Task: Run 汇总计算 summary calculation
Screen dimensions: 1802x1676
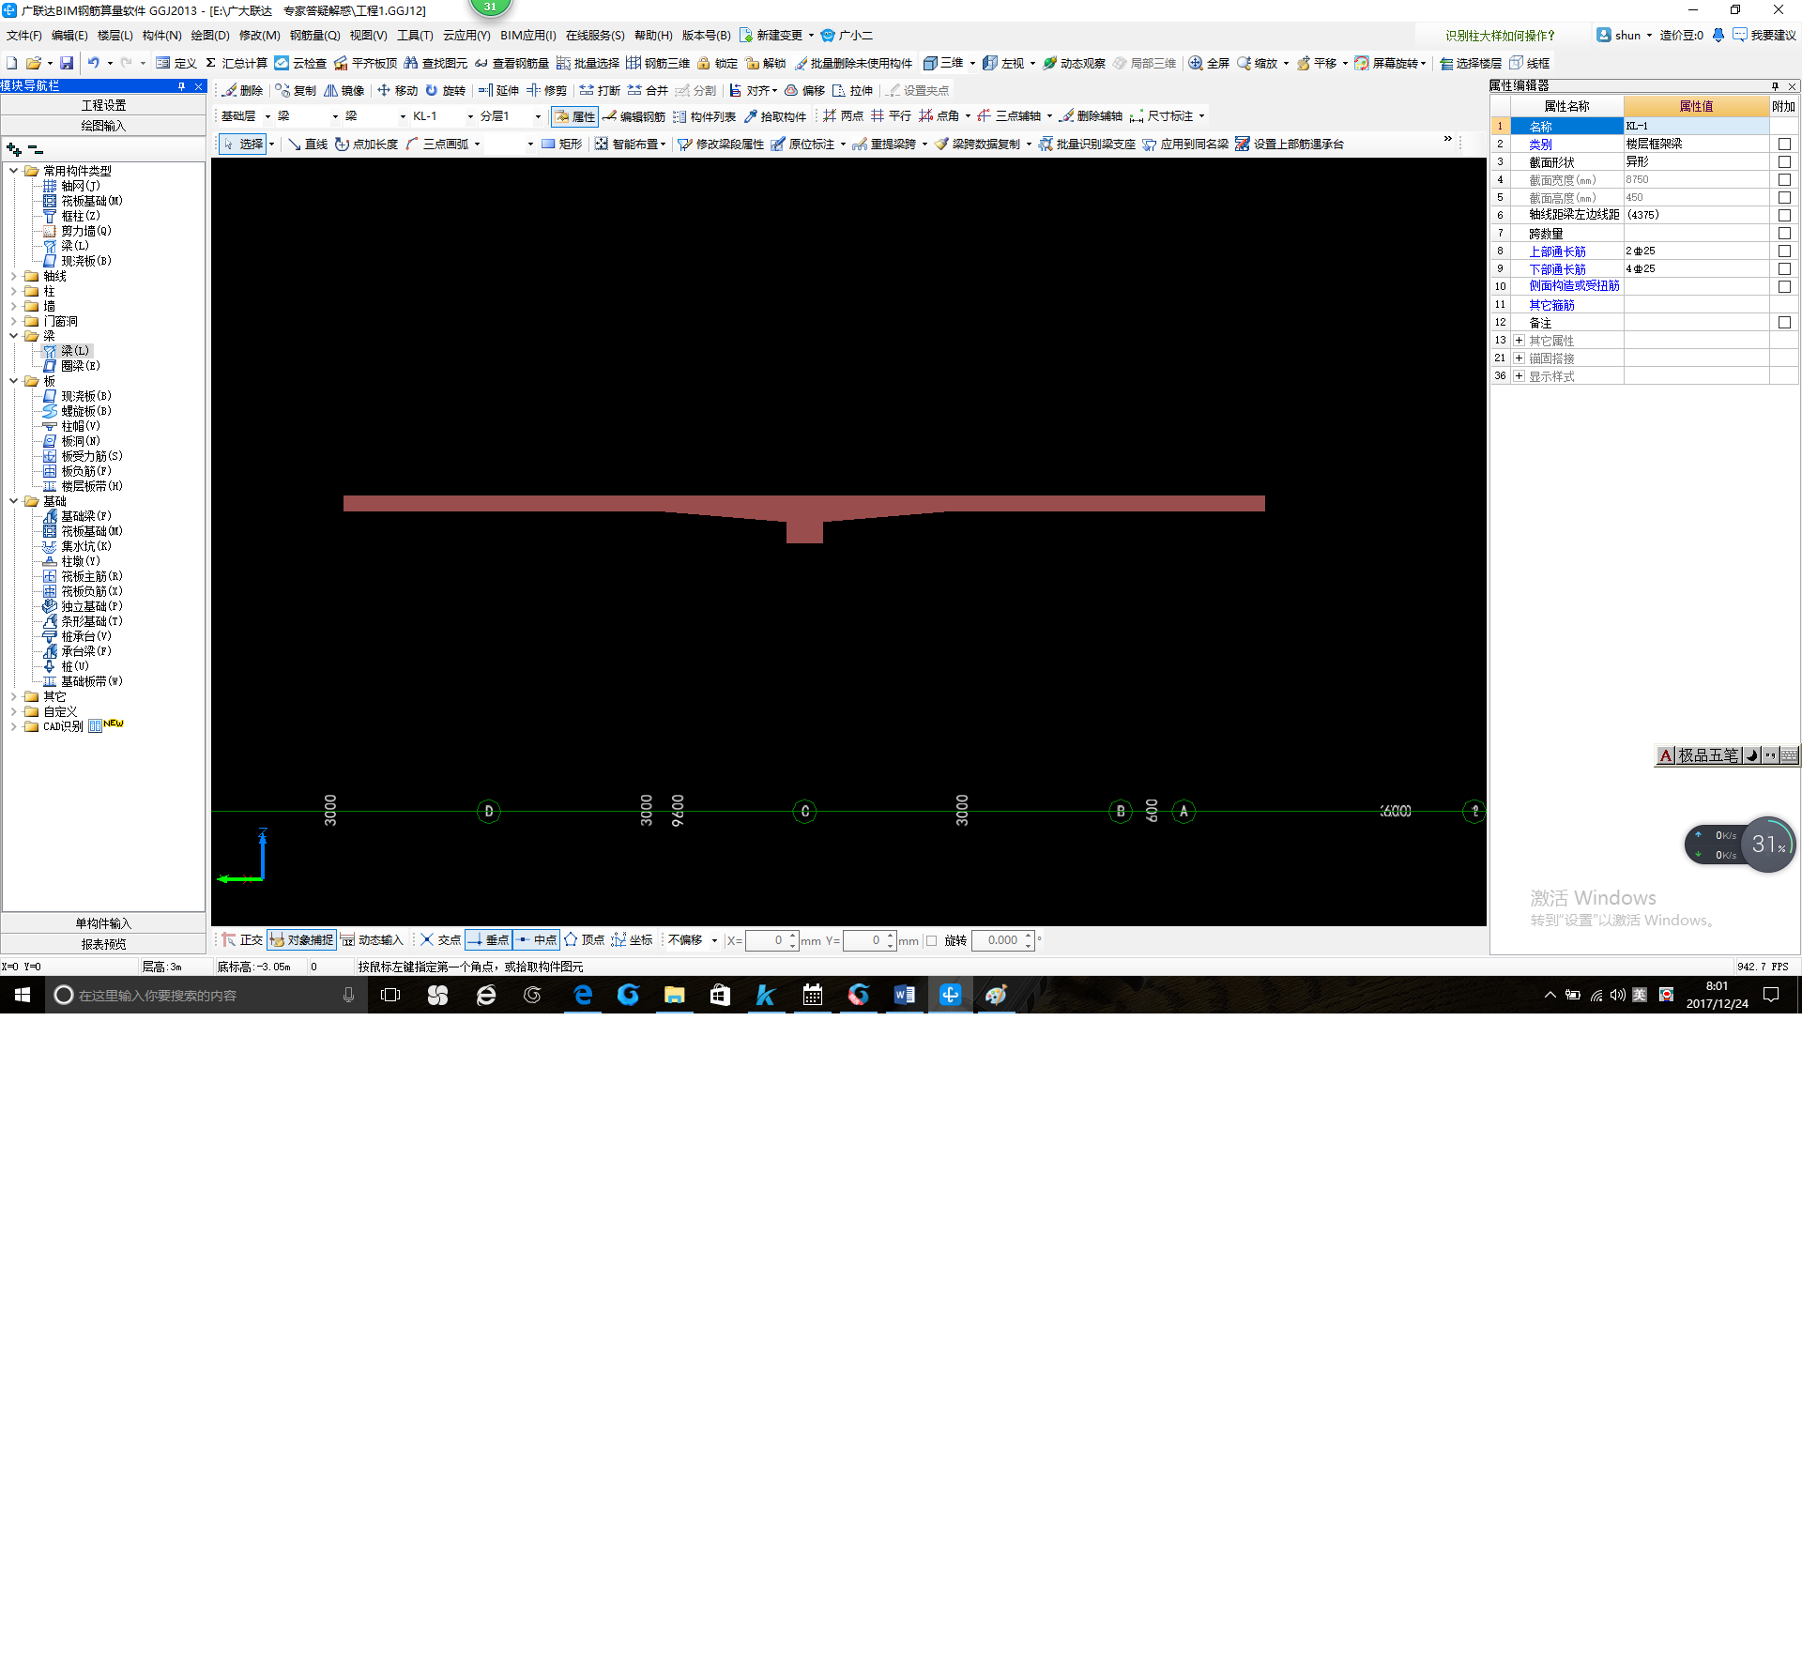Action: coord(237,63)
